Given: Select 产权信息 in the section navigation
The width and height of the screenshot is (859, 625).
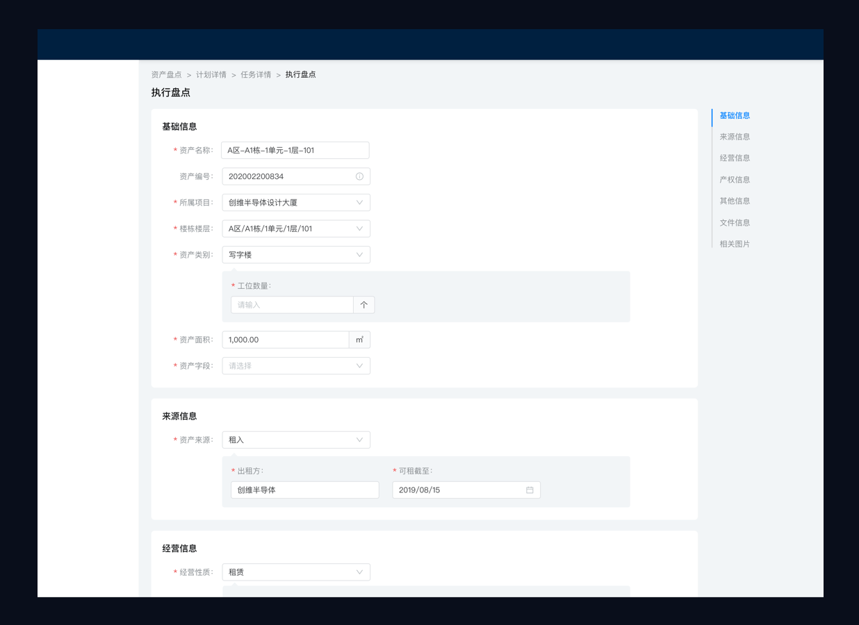Looking at the screenshot, I should click(735, 179).
